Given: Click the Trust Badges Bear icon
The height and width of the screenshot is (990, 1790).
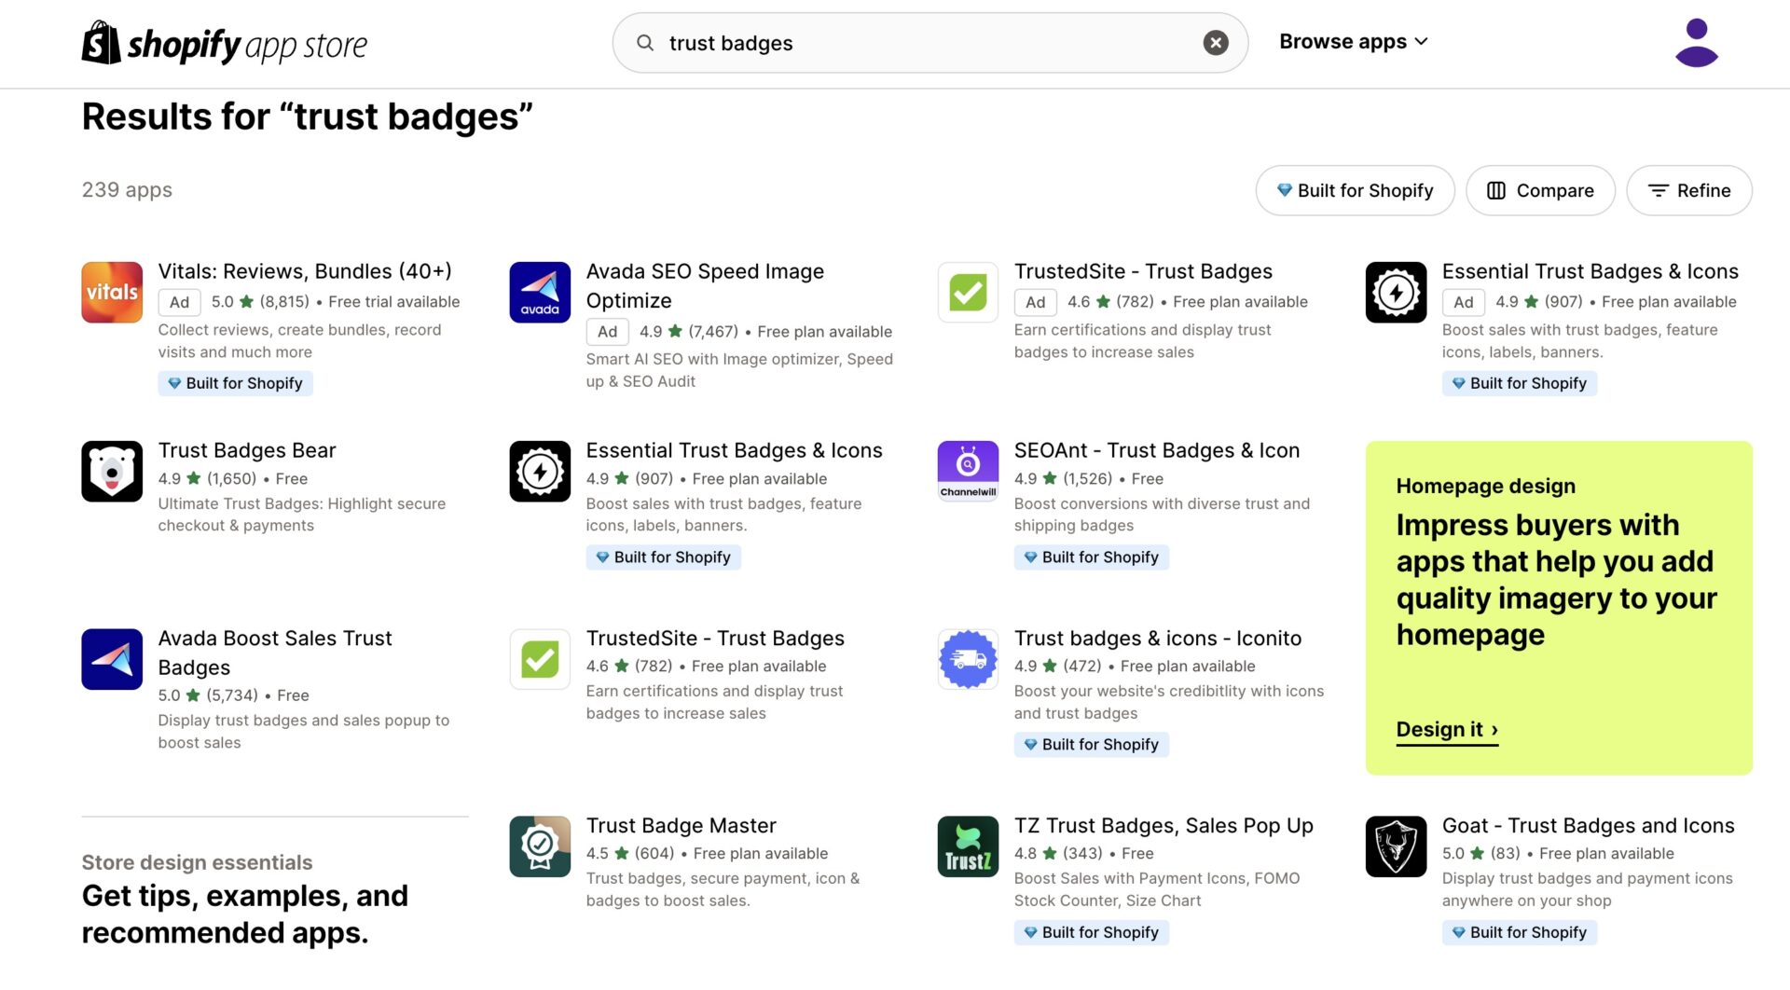Looking at the screenshot, I should (112, 472).
